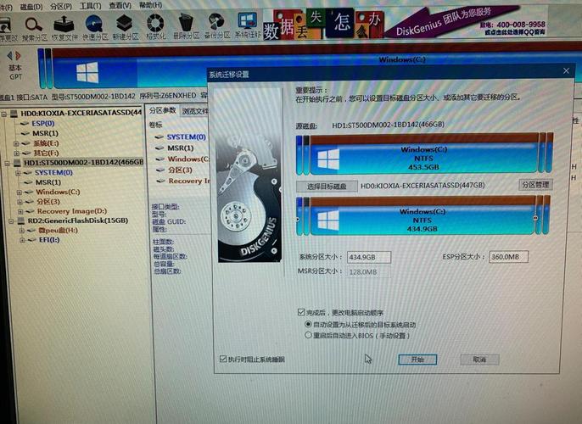Click the MSR分区大小 field showing 128.0MB
Screen dimensions: 582x424
[x=368, y=272]
